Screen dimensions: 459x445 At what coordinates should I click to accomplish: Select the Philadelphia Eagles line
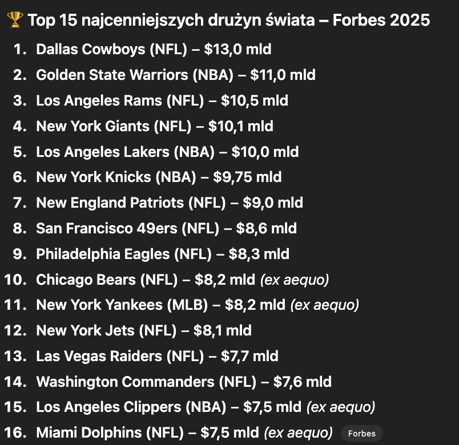162,254
